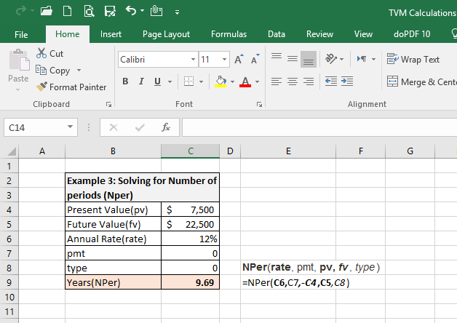The image size is (457, 323).
Task: Click the Copy button
Action: (52, 71)
